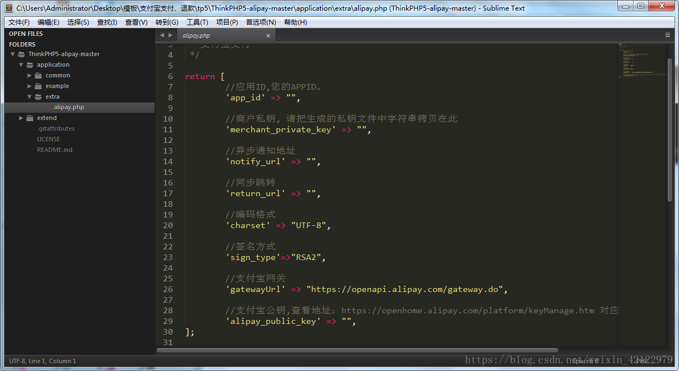Open the 项目(P) menu
This screenshot has width=679, height=371.
[x=227, y=22]
